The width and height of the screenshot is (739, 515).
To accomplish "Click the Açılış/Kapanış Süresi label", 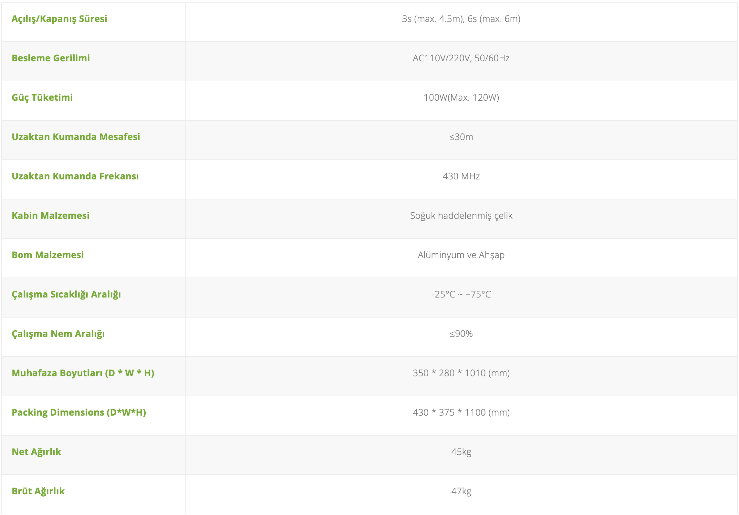I will 59,19.
